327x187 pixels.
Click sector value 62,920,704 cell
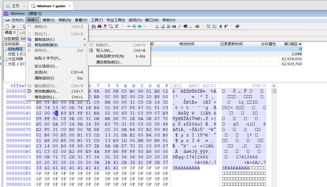pyautogui.click(x=291, y=64)
